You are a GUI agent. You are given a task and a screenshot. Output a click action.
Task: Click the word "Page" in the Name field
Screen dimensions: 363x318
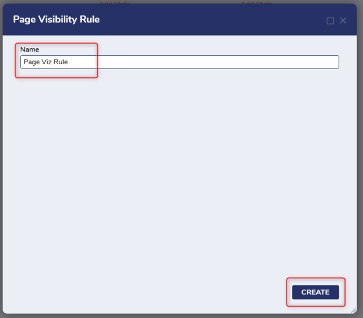point(31,62)
